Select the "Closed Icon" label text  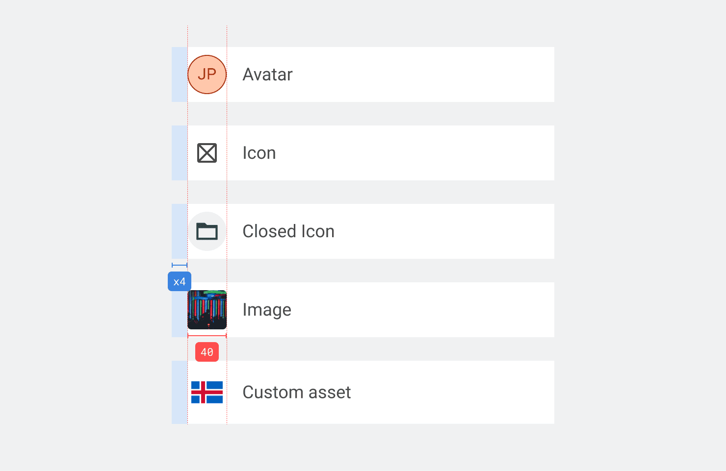pyautogui.click(x=288, y=231)
